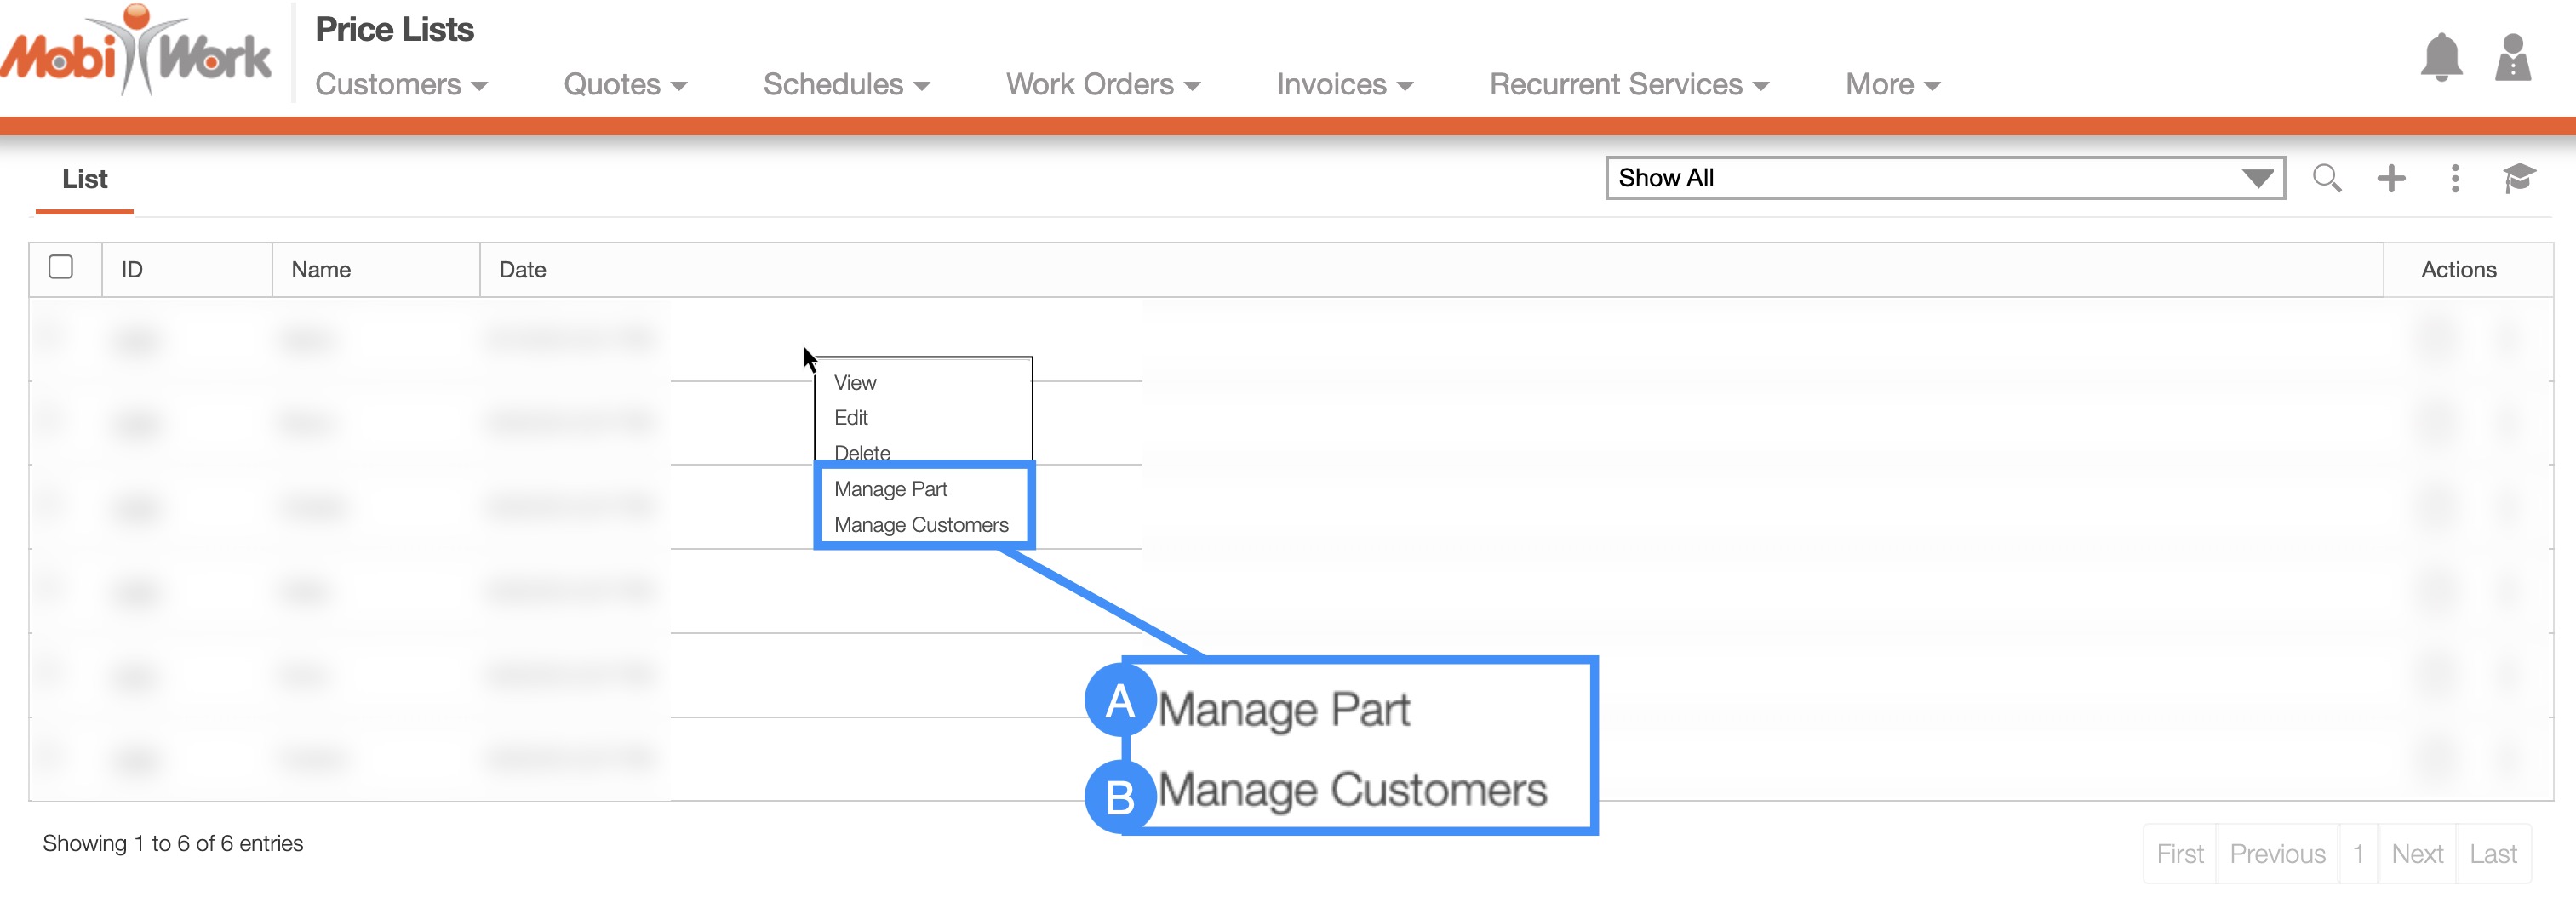Click the graduation cap help icon

point(2519,179)
